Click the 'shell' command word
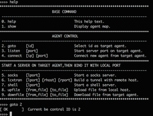The image size is (153, 116). pyautogui.click(x=13, y=85)
